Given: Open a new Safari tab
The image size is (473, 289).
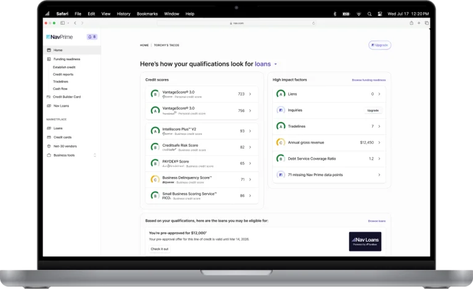Looking at the screenshot, I should pos(419,23).
